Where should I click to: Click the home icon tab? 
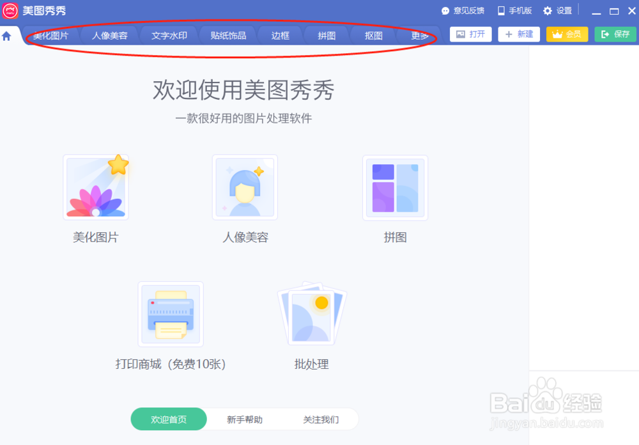tap(6, 36)
